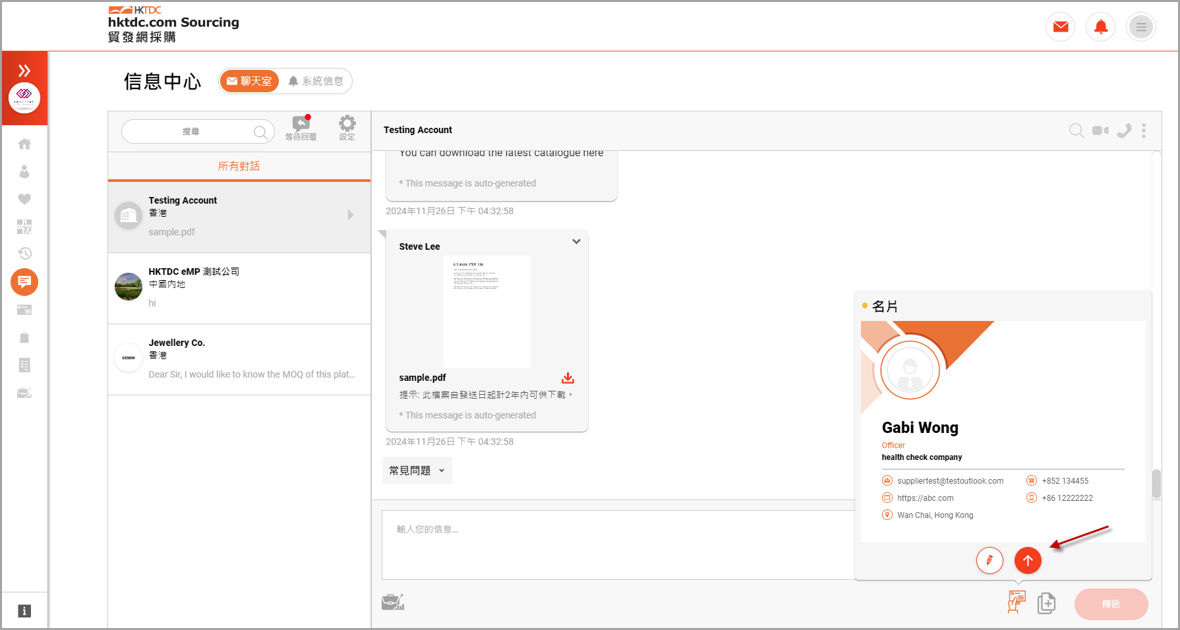Image resolution: width=1180 pixels, height=630 pixels.
Task: Edit business card with pencil button
Action: (989, 561)
